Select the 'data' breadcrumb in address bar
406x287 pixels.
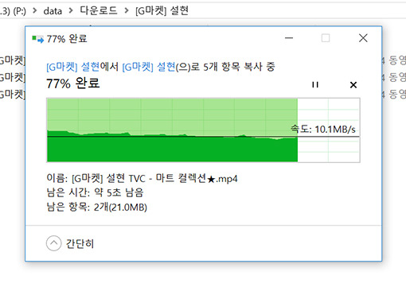coord(53,11)
